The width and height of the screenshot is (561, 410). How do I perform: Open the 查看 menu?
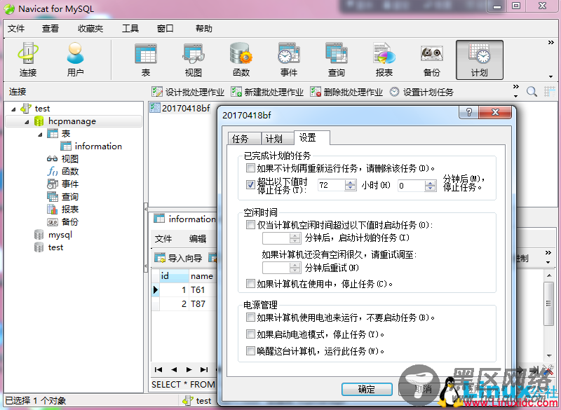(50, 29)
